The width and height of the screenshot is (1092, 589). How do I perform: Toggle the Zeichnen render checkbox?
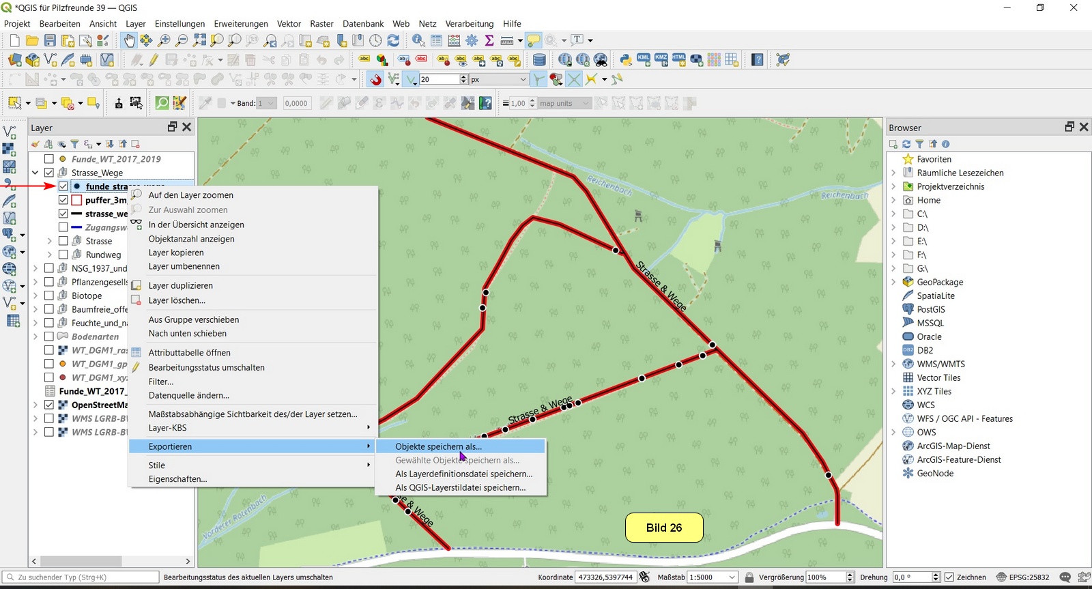click(949, 577)
